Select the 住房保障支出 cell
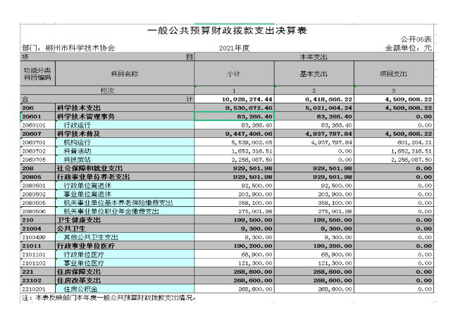This screenshot has width=458, height=323. (x=125, y=272)
